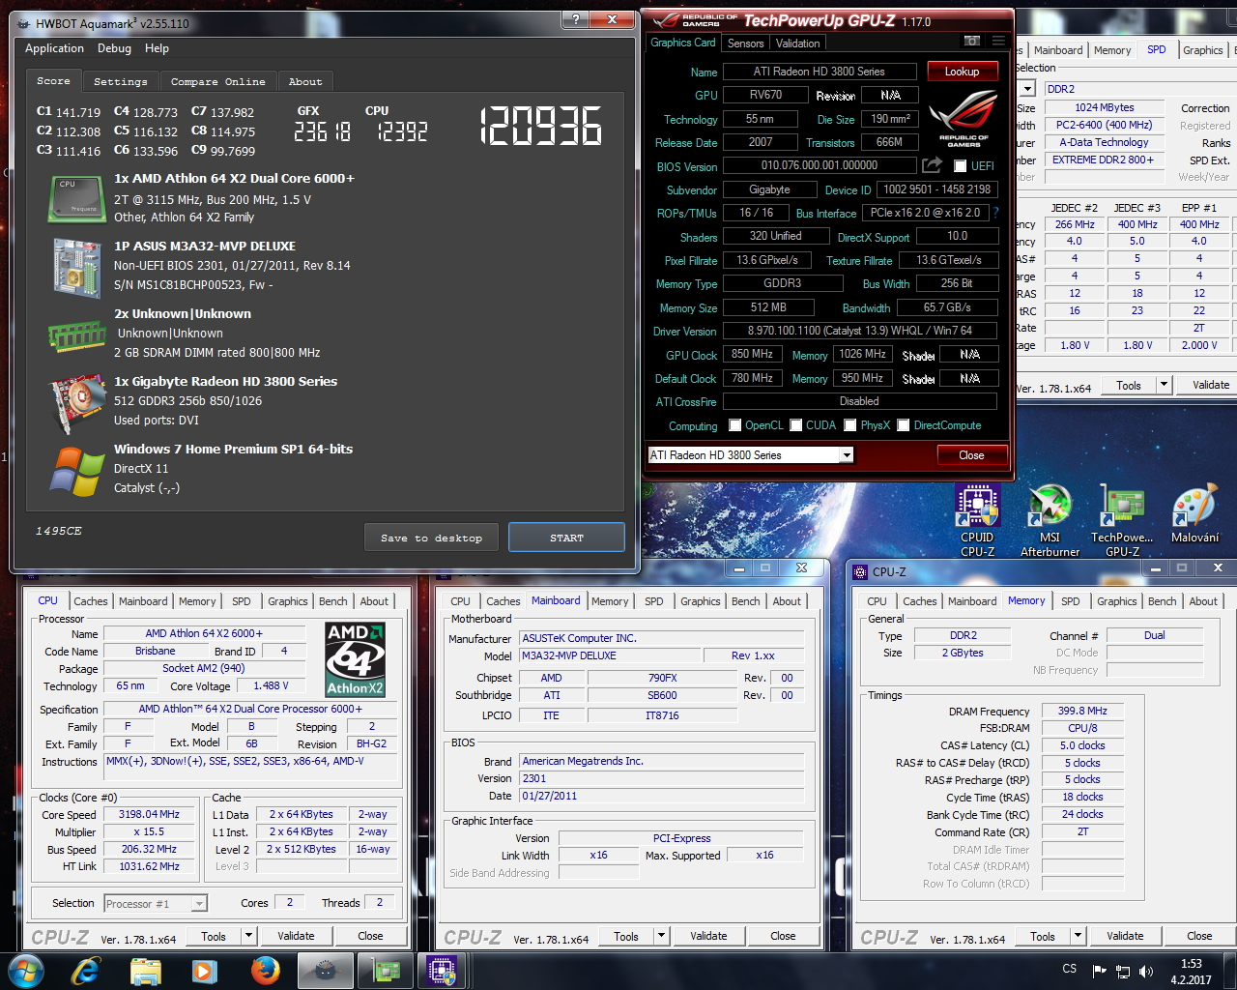The height and width of the screenshot is (990, 1237).
Task: Click the motherboard icon beside ASUS M3A32-MVP
Action: [x=76, y=267]
